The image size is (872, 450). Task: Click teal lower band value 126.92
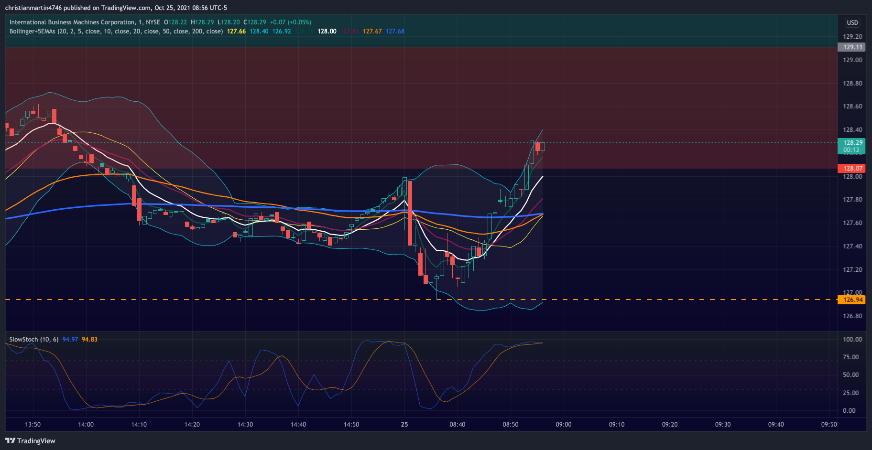(282, 31)
